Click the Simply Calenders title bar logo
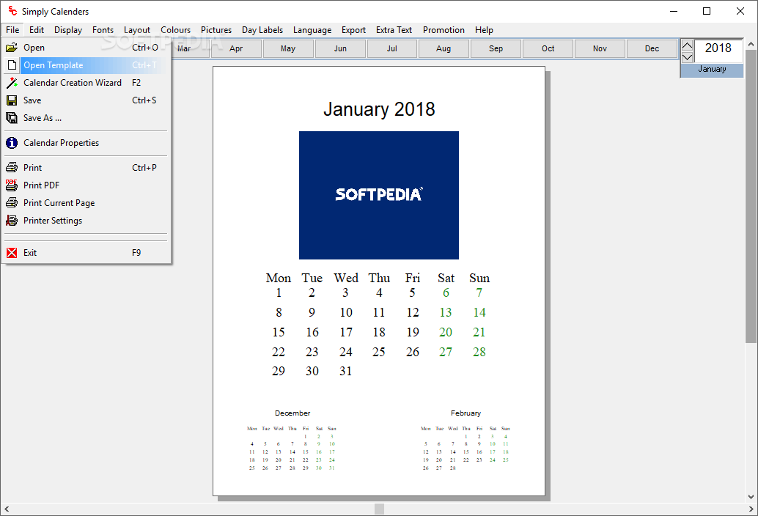Screen dimensions: 758x516 click(12, 11)
